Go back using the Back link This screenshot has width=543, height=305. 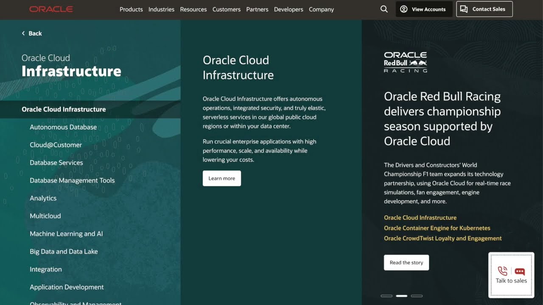click(x=32, y=33)
